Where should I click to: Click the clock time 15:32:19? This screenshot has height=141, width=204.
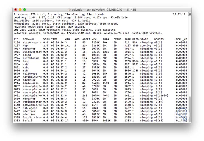click(179, 15)
